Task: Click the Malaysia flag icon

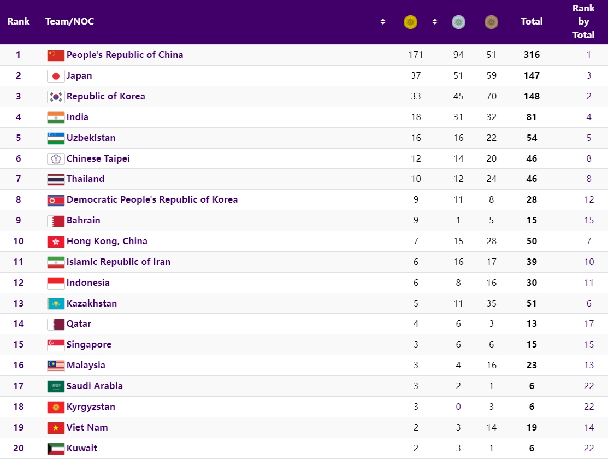Action: click(56, 366)
